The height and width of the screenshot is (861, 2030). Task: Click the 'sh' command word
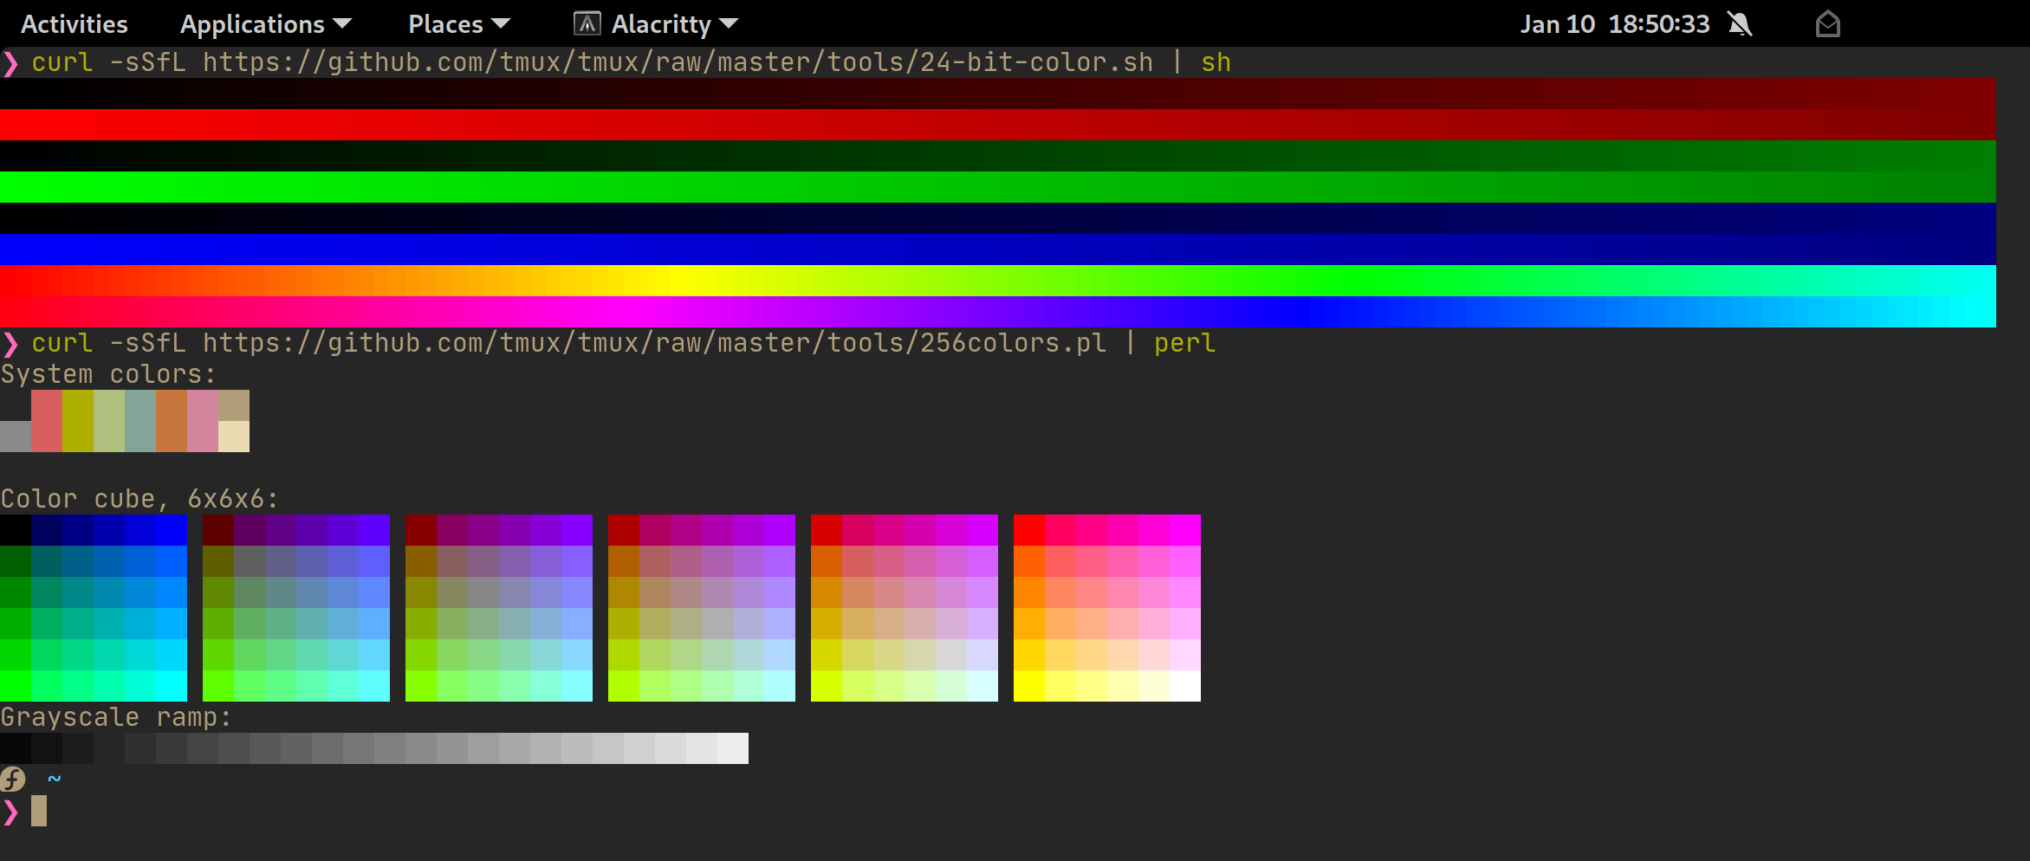(x=1216, y=62)
